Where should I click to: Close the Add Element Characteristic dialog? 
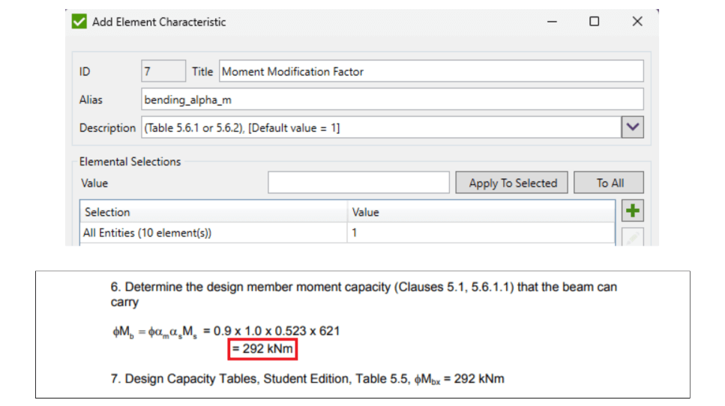pyautogui.click(x=637, y=21)
